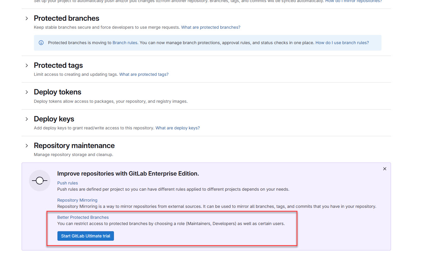Expand the Protected branches section

(27, 18)
